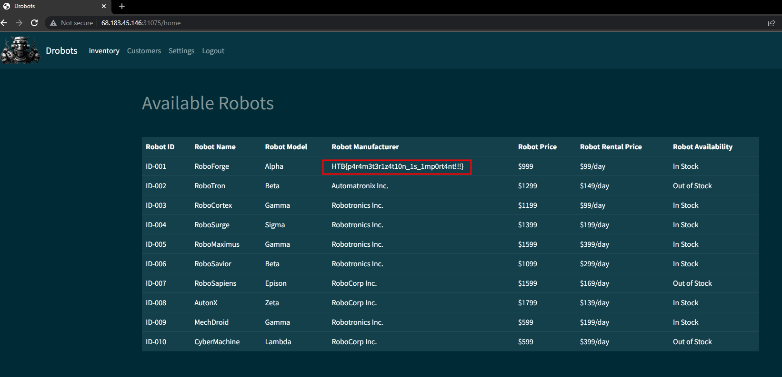Click the Robot Manufacturer column header
This screenshot has height=377, width=782.
click(365, 147)
